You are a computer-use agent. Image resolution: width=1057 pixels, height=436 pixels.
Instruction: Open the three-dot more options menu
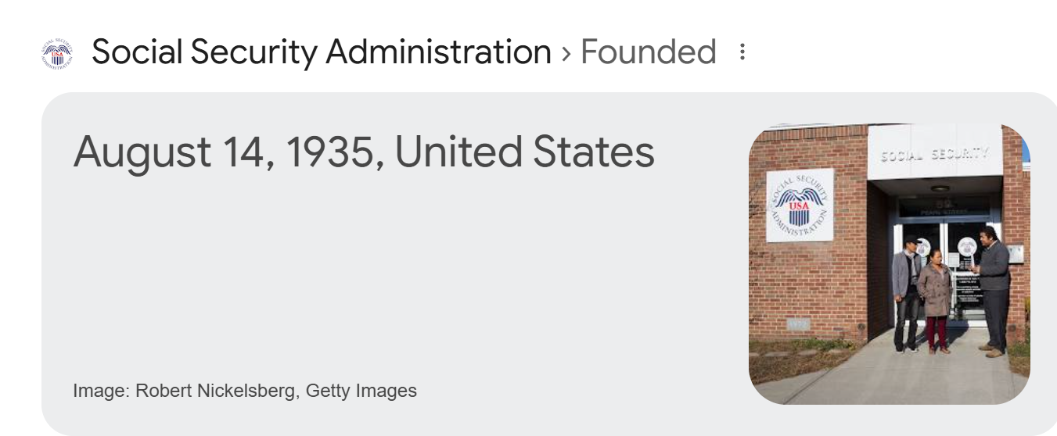[742, 52]
